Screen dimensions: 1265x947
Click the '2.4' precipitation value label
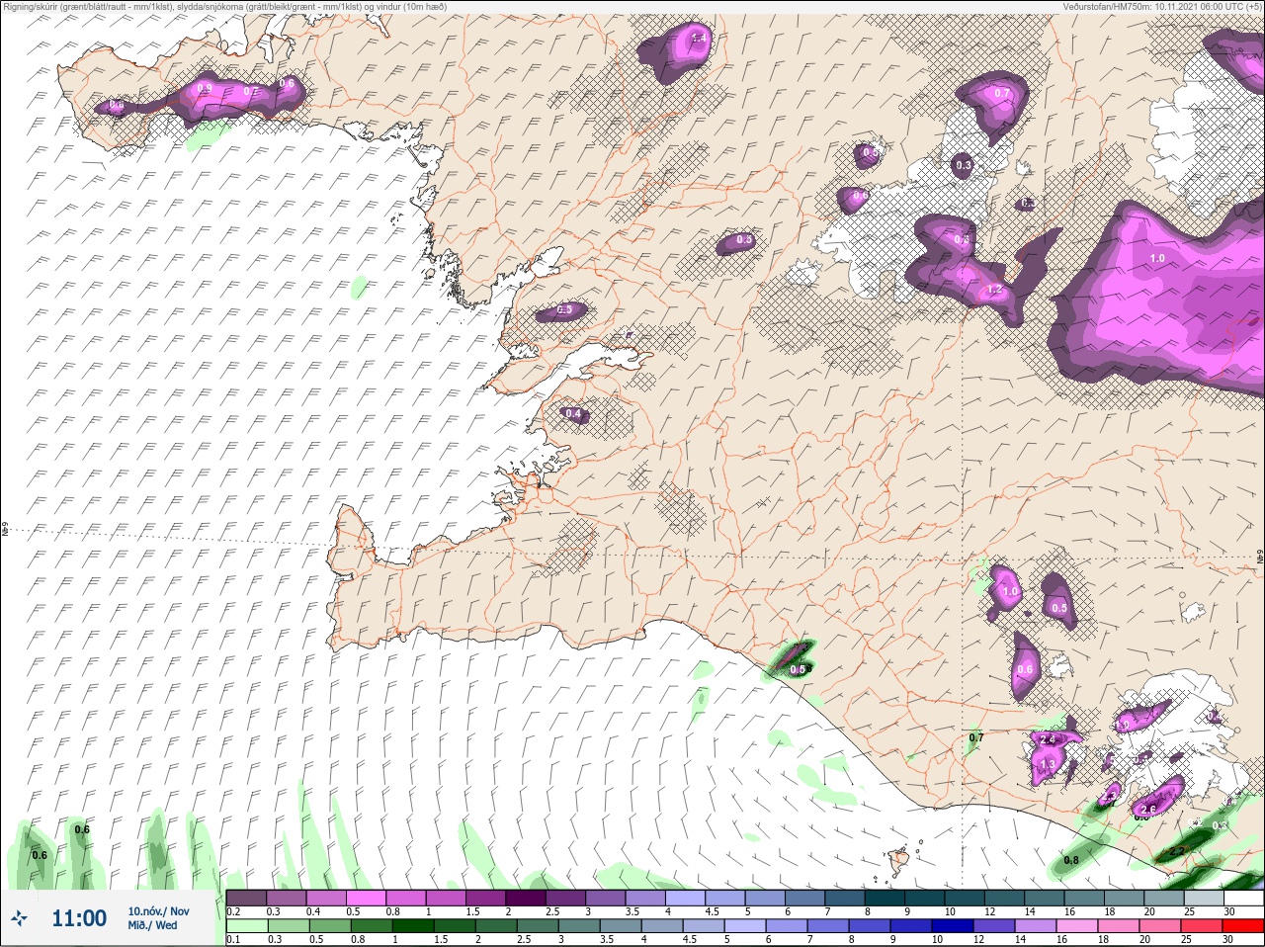pyautogui.click(x=1049, y=739)
